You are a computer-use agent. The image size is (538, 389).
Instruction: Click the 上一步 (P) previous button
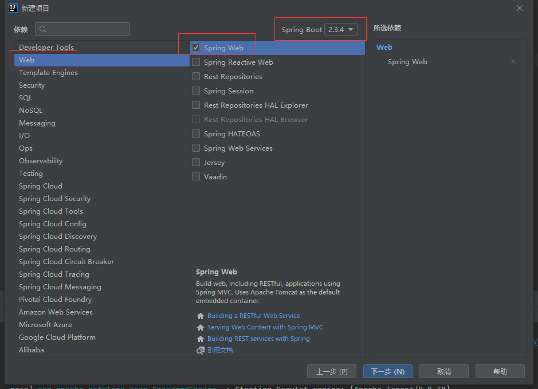pos(331,371)
